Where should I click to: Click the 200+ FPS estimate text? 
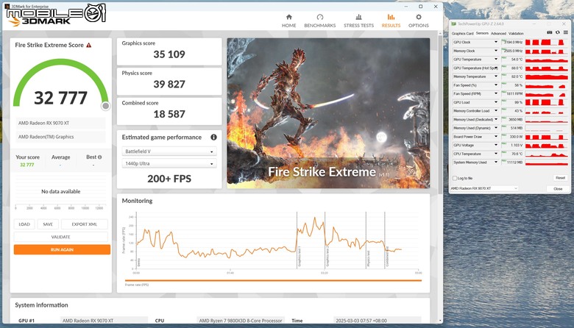[169, 179]
